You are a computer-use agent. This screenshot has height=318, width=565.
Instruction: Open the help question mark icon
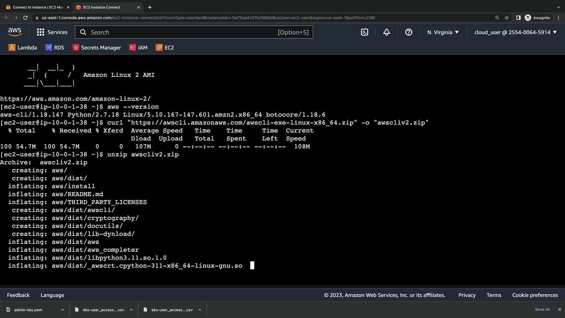408,32
